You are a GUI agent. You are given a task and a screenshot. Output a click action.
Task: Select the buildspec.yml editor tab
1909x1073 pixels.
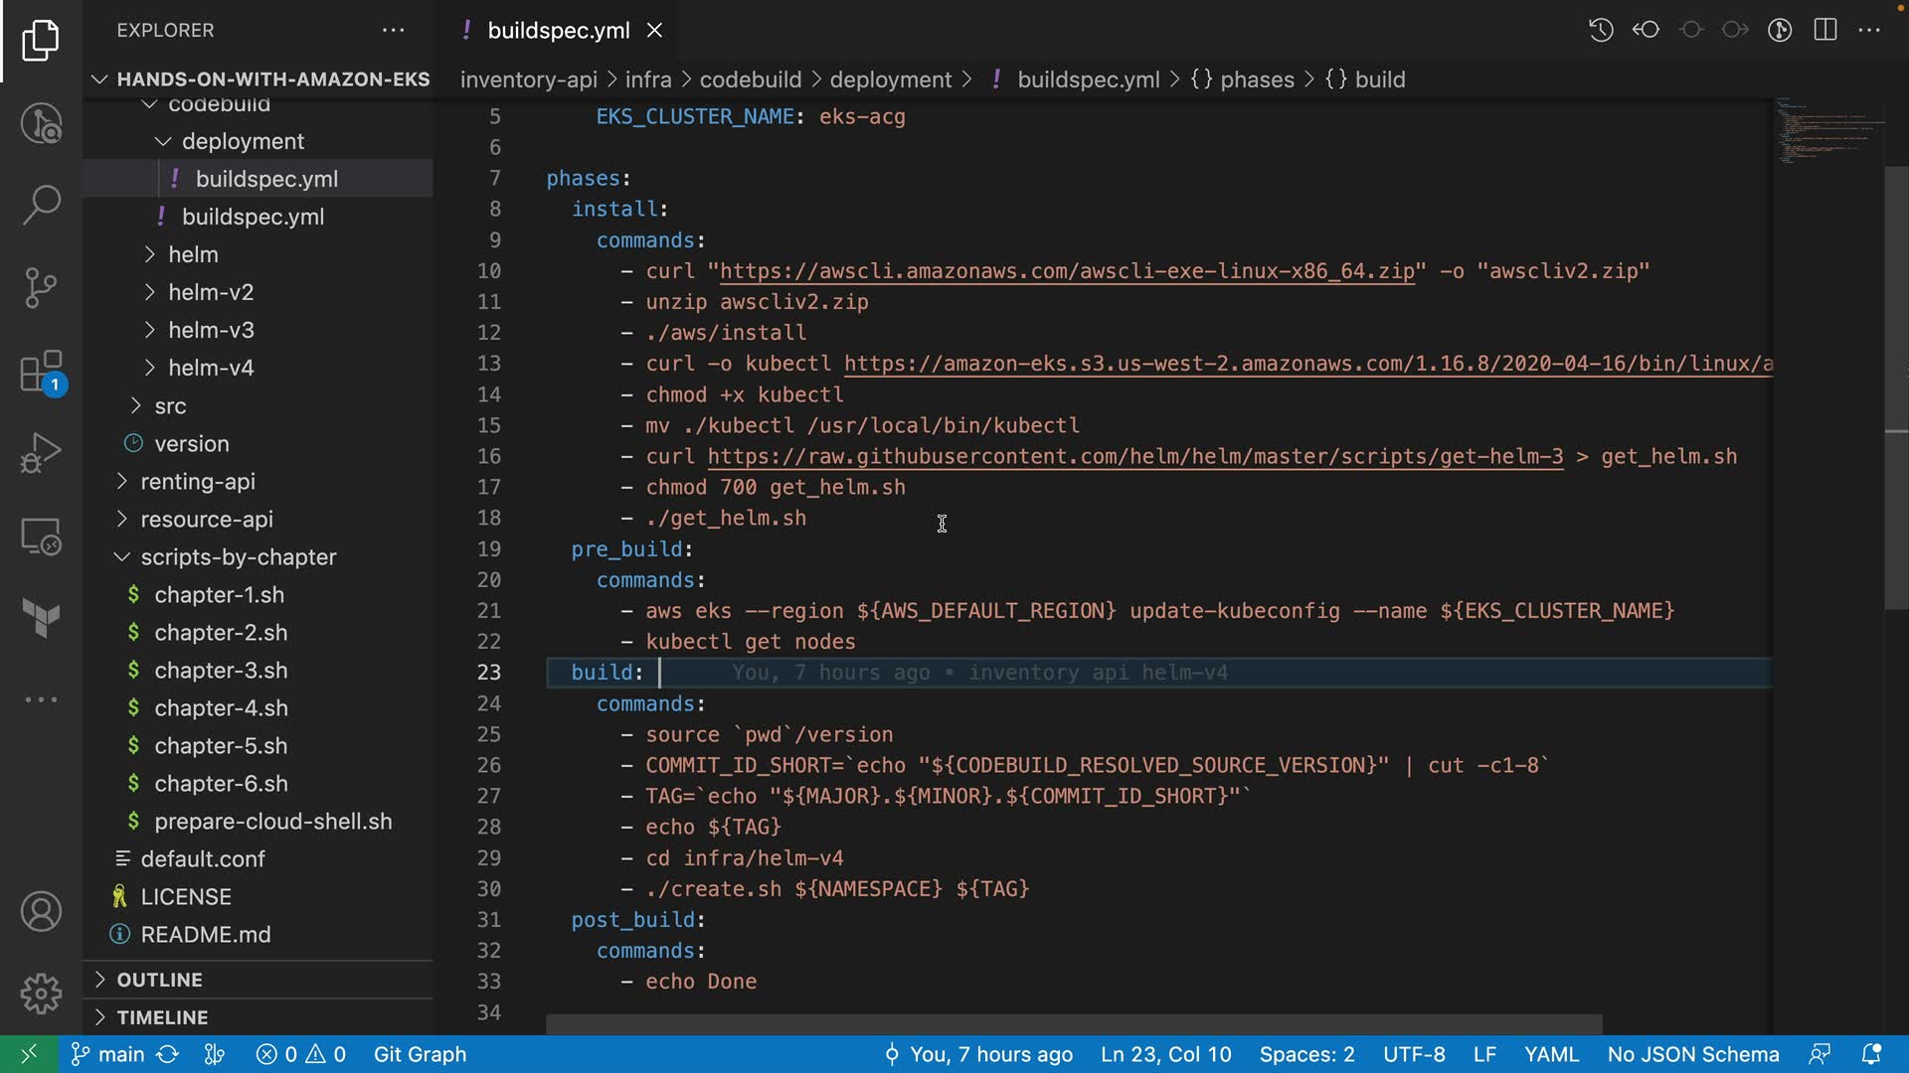[558, 30]
